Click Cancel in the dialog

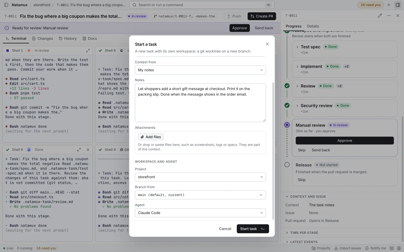click(225, 229)
